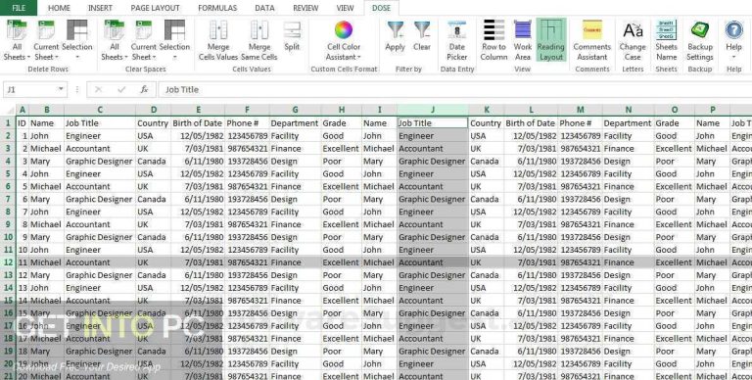Click cell K4 Canada
752x380 pixels.
click(x=486, y=162)
